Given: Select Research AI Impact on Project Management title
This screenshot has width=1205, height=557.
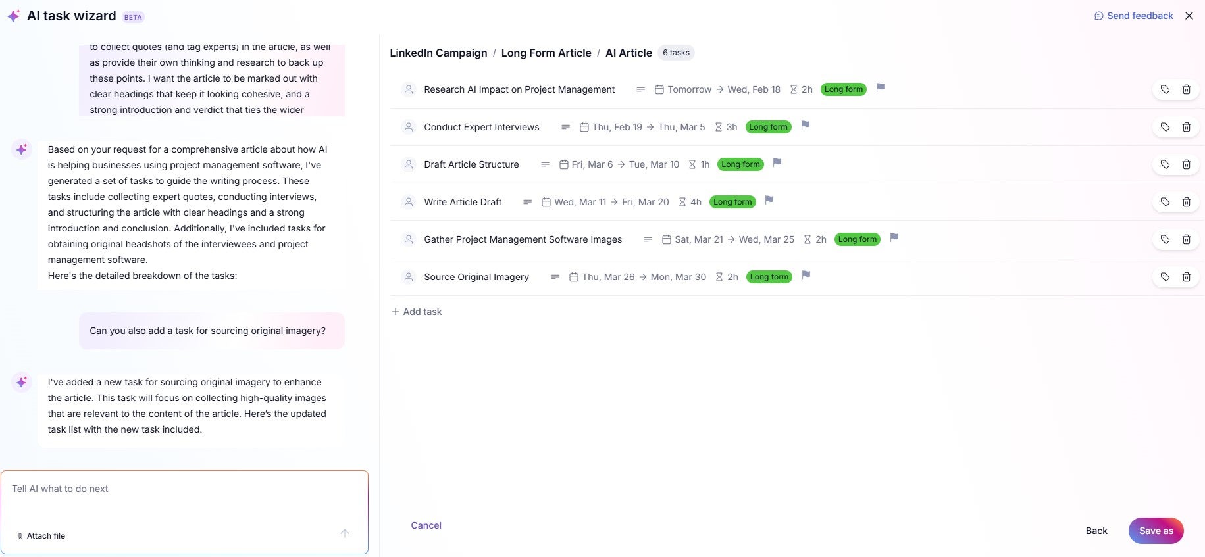Looking at the screenshot, I should [519, 89].
